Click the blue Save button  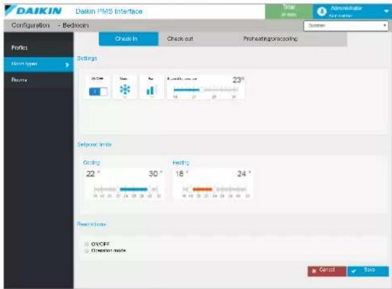click(368, 271)
